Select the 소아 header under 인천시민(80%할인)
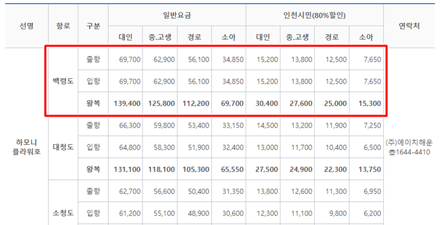This screenshot has height=225, width=440. pos(366,37)
